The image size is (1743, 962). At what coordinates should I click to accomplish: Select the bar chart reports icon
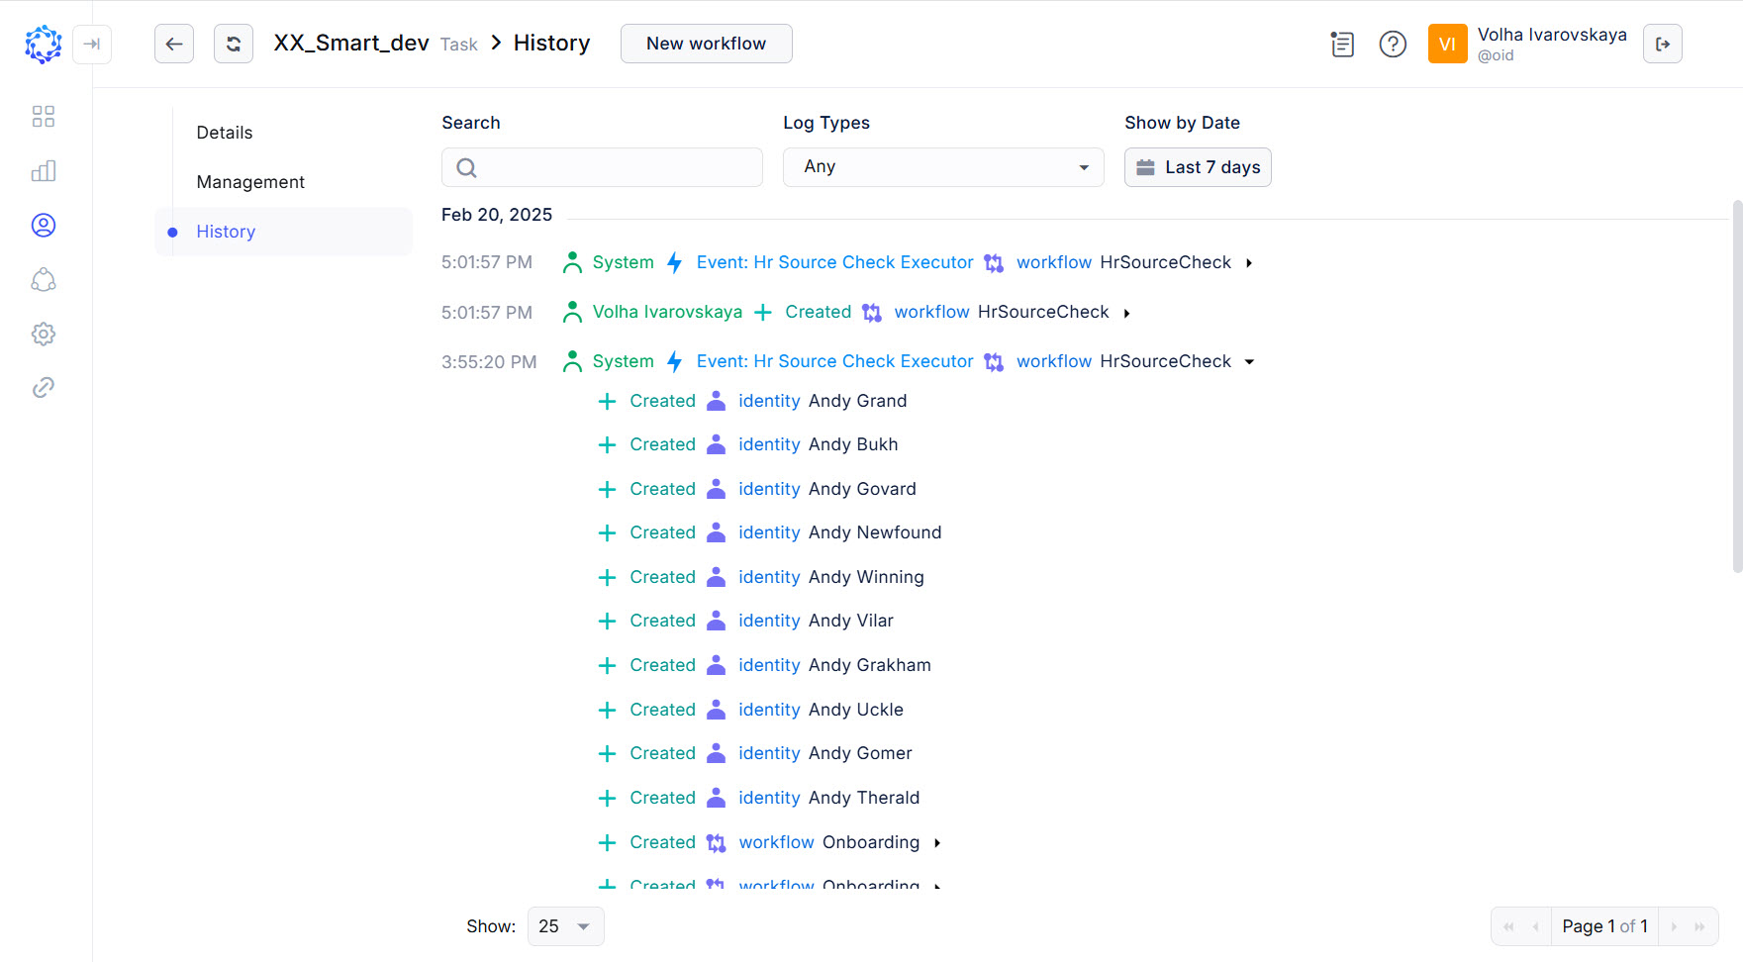pyautogui.click(x=43, y=170)
